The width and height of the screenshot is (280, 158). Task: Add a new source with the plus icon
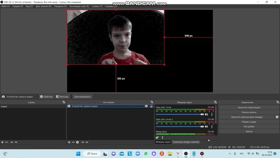click(69, 142)
